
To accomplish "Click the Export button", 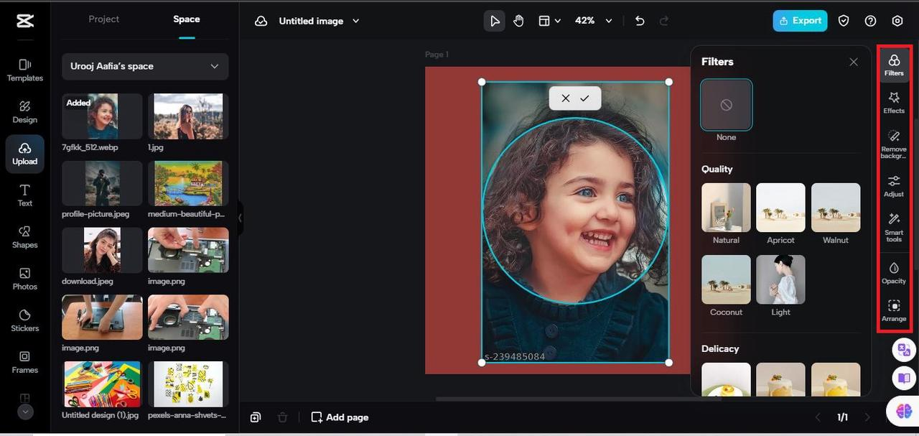I will pyautogui.click(x=800, y=21).
